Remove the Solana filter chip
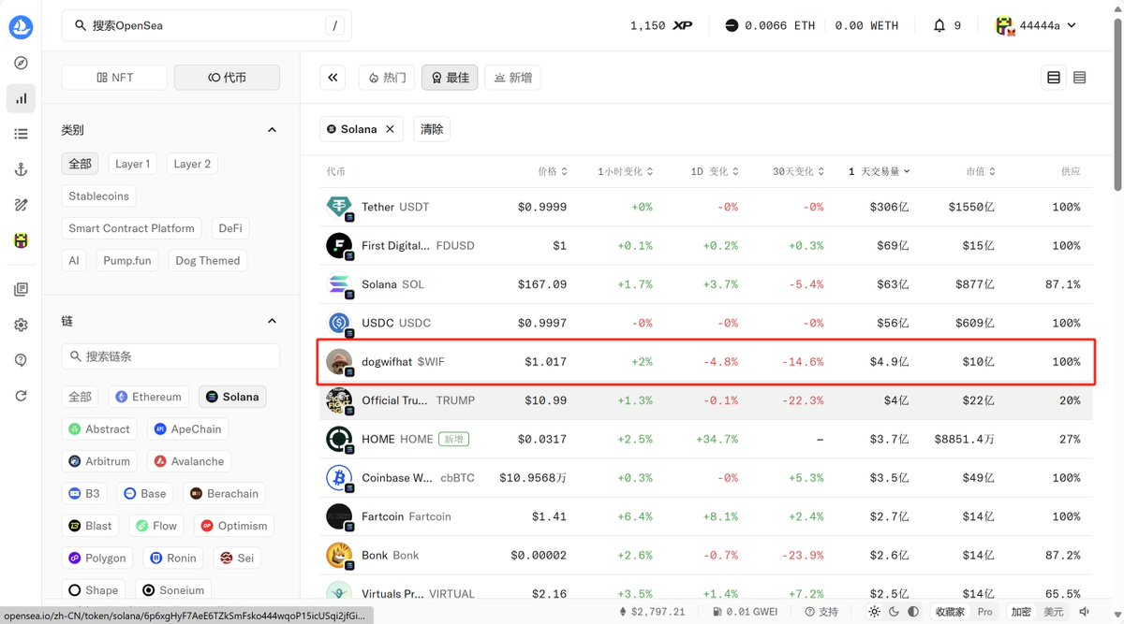The image size is (1124, 624). point(391,129)
